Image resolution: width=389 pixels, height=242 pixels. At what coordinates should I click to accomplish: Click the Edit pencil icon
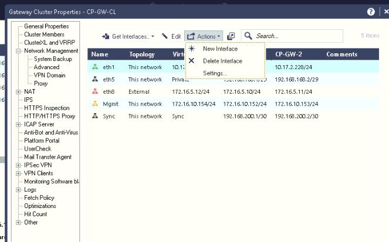pos(164,36)
